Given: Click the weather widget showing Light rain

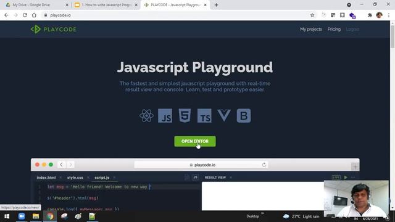Looking at the screenshot, I should pyautogui.click(x=301, y=216).
